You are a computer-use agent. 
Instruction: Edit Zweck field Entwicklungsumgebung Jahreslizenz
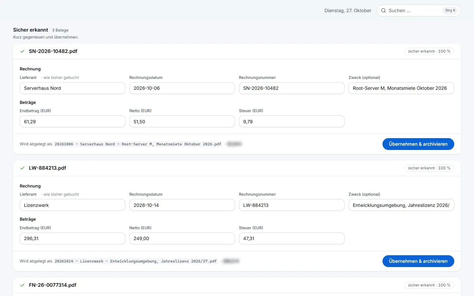pos(401,205)
